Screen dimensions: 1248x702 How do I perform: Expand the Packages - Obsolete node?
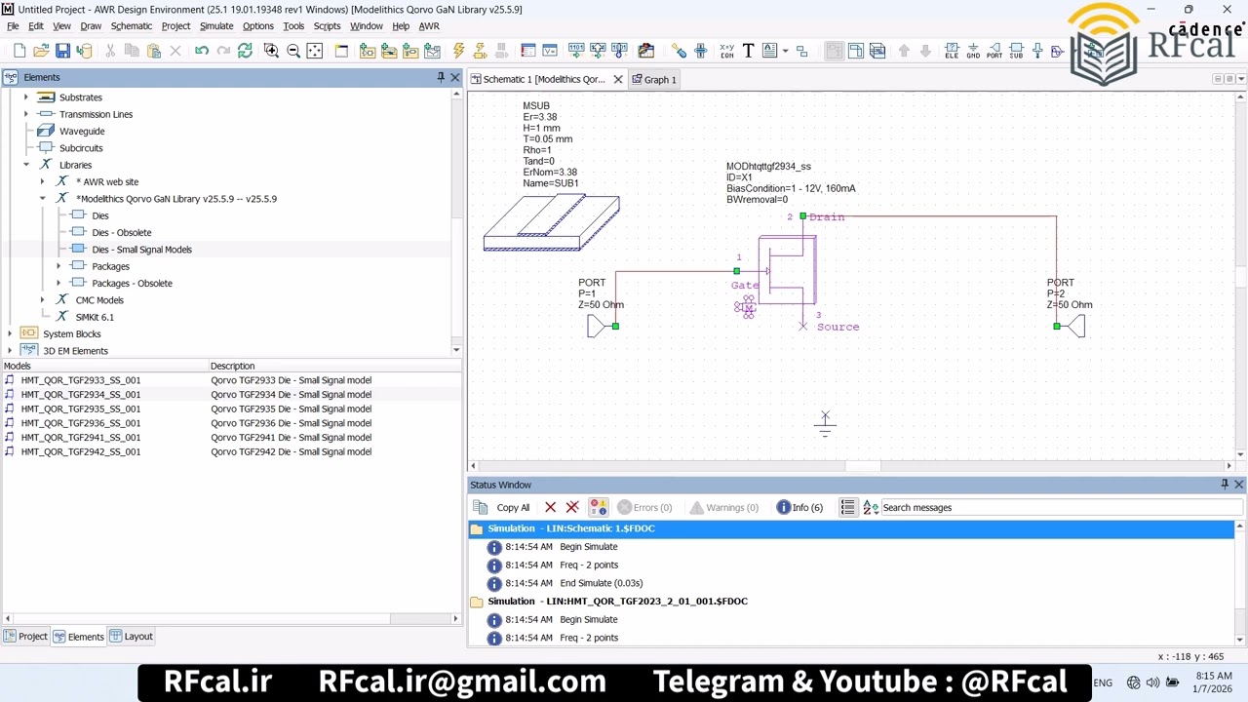point(58,283)
